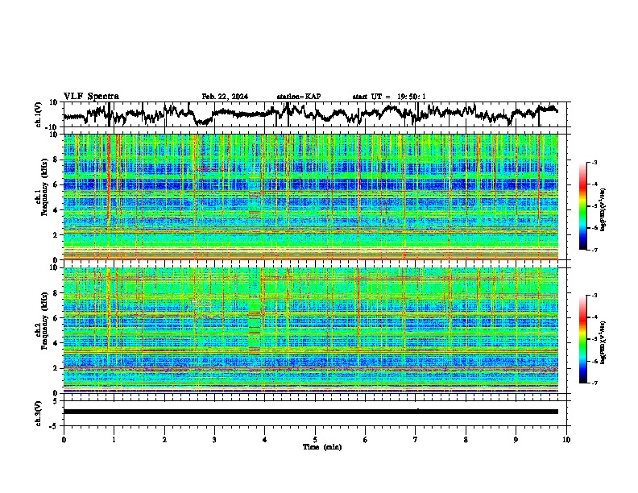
Task: Click the ch.1 voltage waveform trace panel
Action: pos(315,114)
